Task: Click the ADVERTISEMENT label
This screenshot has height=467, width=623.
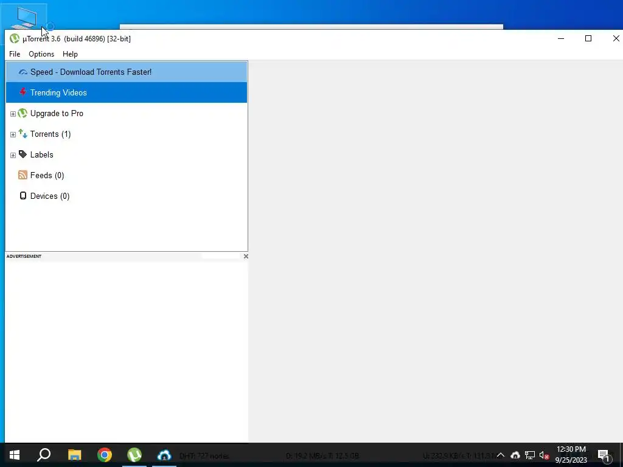Action: [24, 256]
